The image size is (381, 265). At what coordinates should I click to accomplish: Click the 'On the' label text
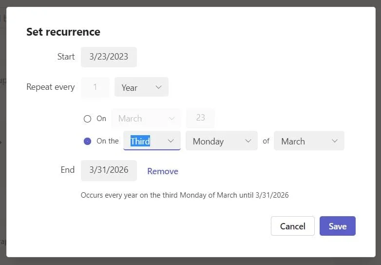point(108,141)
